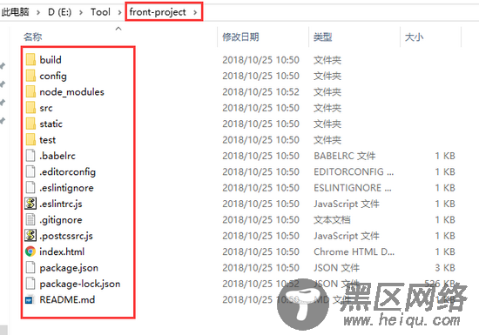Screen dimensions: 479x335
Task: Select the README.md file name
Action: (x=67, y=299)
